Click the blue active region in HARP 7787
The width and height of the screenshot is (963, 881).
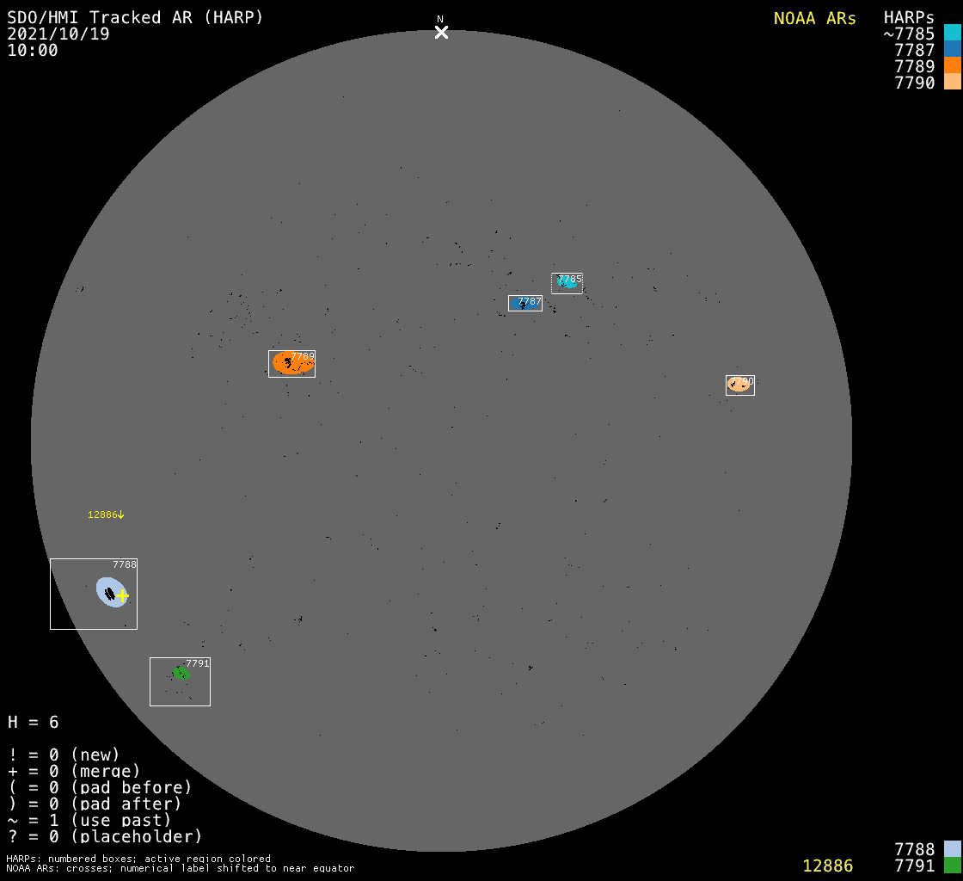coord(520,304)
